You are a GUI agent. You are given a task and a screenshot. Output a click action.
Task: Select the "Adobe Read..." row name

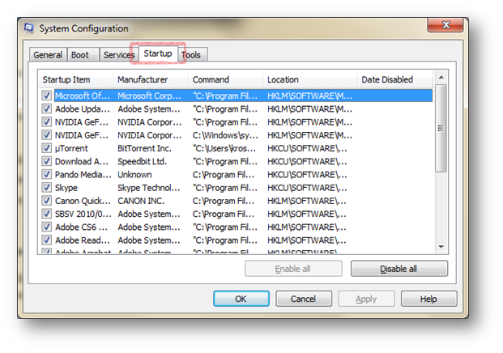pos(83,240)
